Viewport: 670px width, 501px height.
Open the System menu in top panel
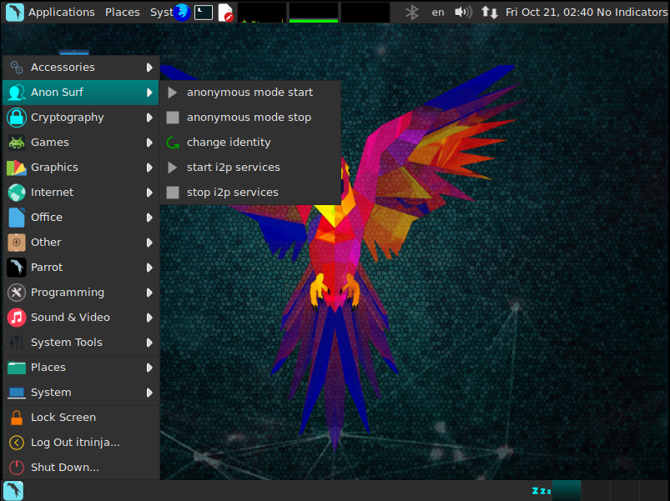[x=162, y=13]
